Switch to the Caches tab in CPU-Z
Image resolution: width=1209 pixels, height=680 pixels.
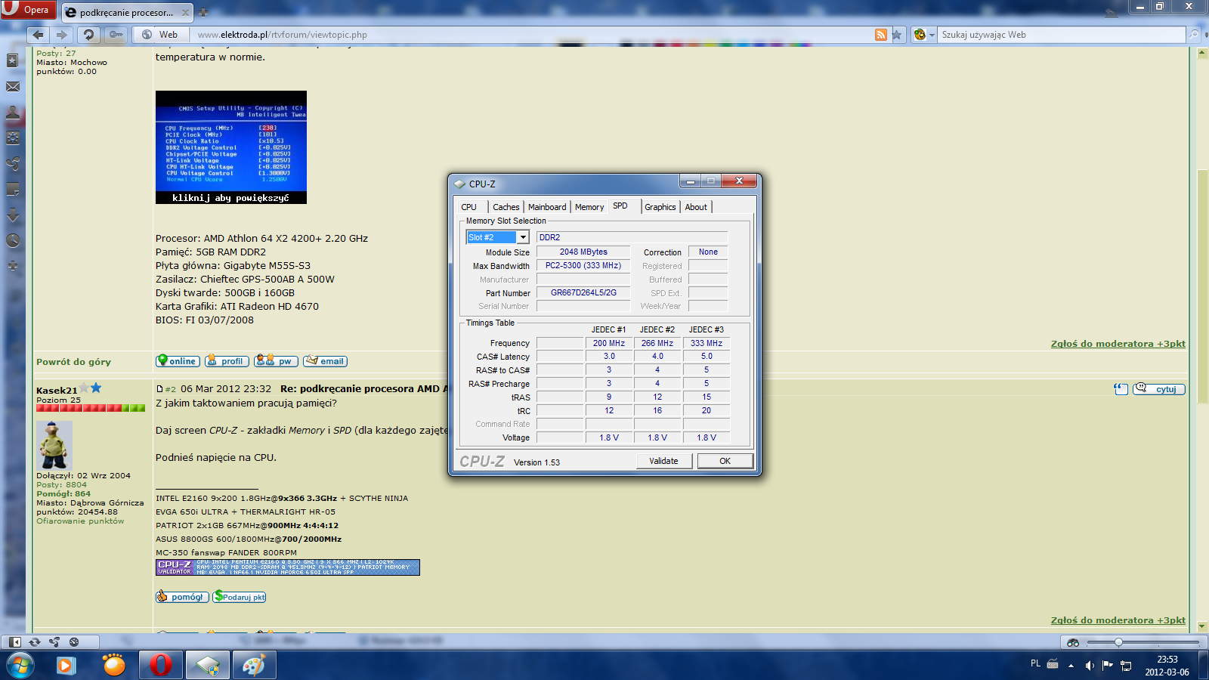pos(506,207)
